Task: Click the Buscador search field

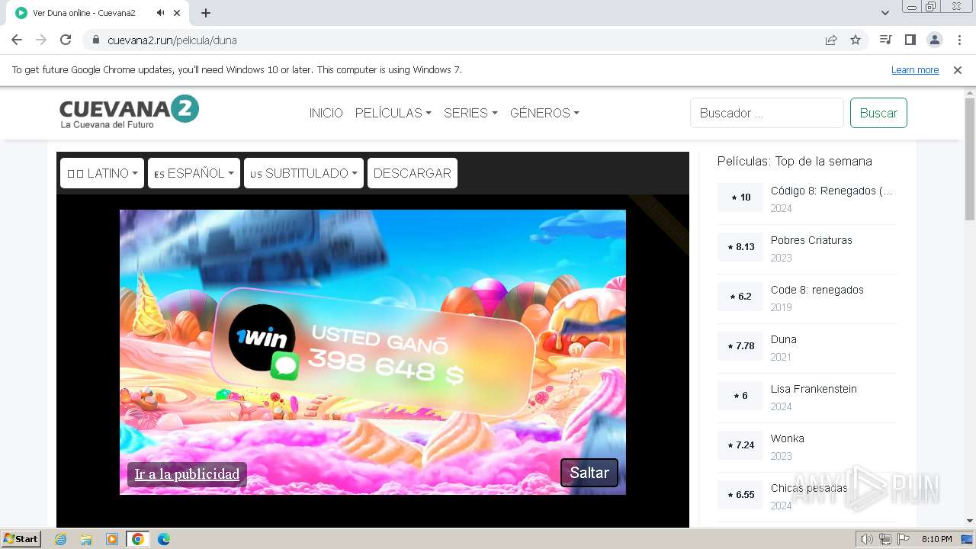Action: [767, 113]
